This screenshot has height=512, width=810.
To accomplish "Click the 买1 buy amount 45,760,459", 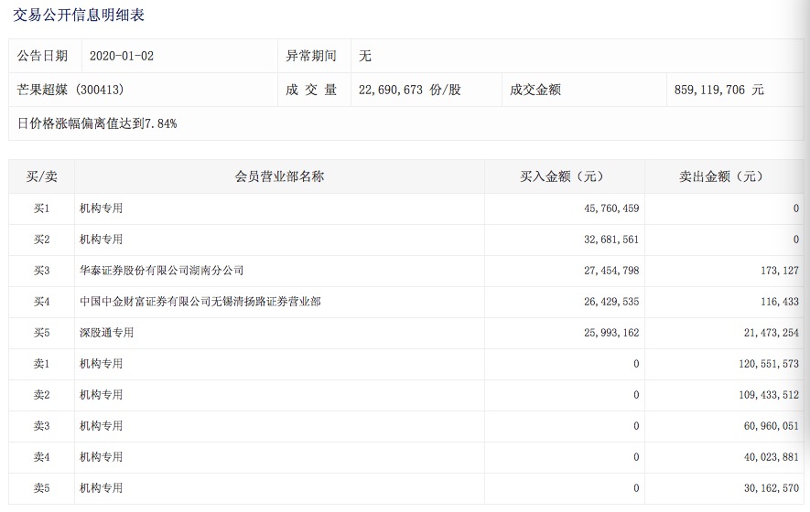I will [604, 208].
